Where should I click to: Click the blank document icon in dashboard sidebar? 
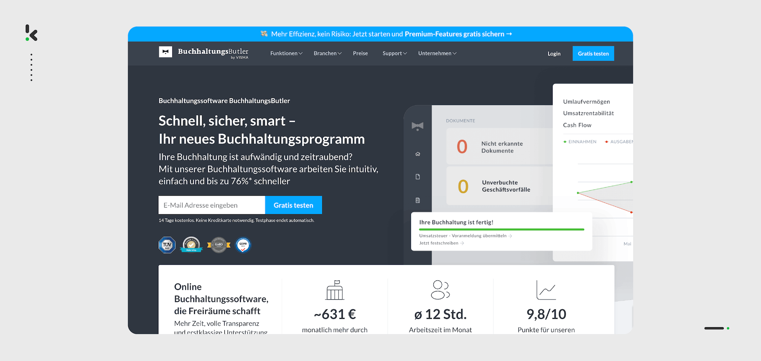coord(418,177)
